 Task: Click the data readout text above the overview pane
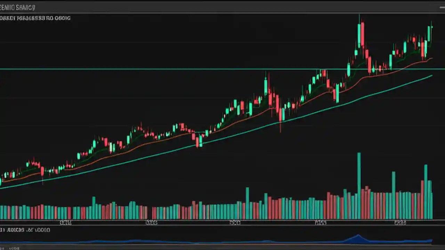[24, 230]
